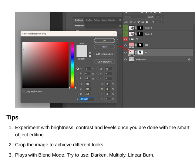Screen dimensions: 195x159
Task: Click the lock image pixels brush icon
Action: pyautogui.click(x=135, y=22)
